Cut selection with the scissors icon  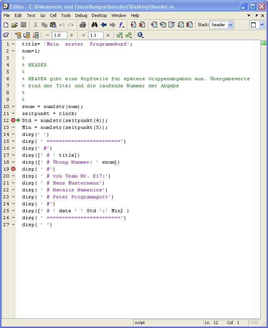click(x=35, y=25)
